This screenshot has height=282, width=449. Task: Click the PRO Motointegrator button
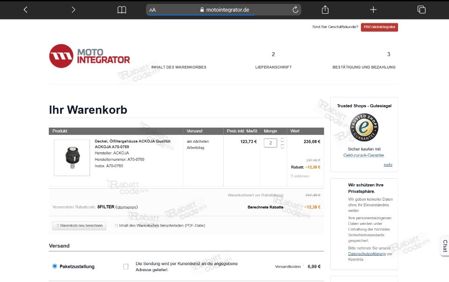(379, 27)
